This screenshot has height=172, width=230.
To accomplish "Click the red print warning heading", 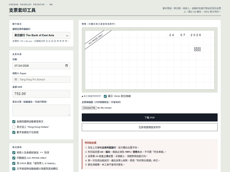I will pyautogui.click(x=90, y=143).
